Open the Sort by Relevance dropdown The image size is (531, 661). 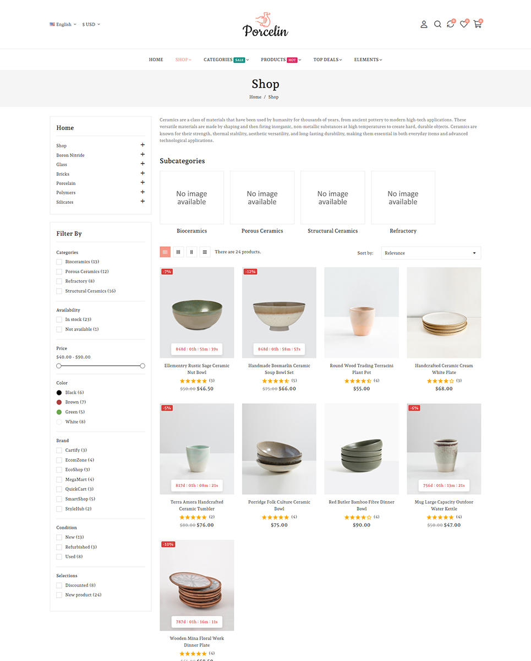pyautogui.click(x=431, y=253)
